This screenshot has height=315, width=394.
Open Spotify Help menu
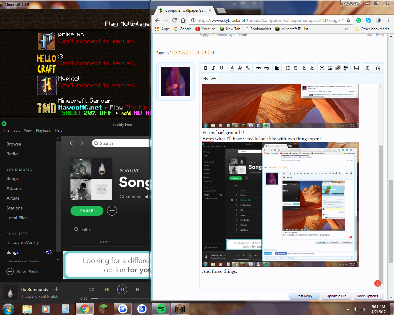coord(58,130)
